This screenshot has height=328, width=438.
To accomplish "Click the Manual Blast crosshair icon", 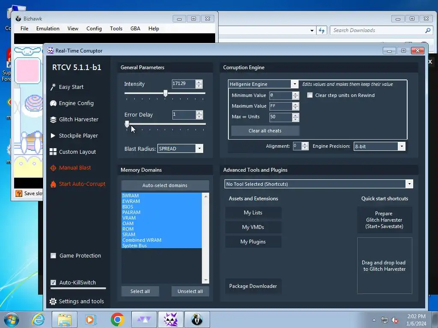I will [53, 168].
